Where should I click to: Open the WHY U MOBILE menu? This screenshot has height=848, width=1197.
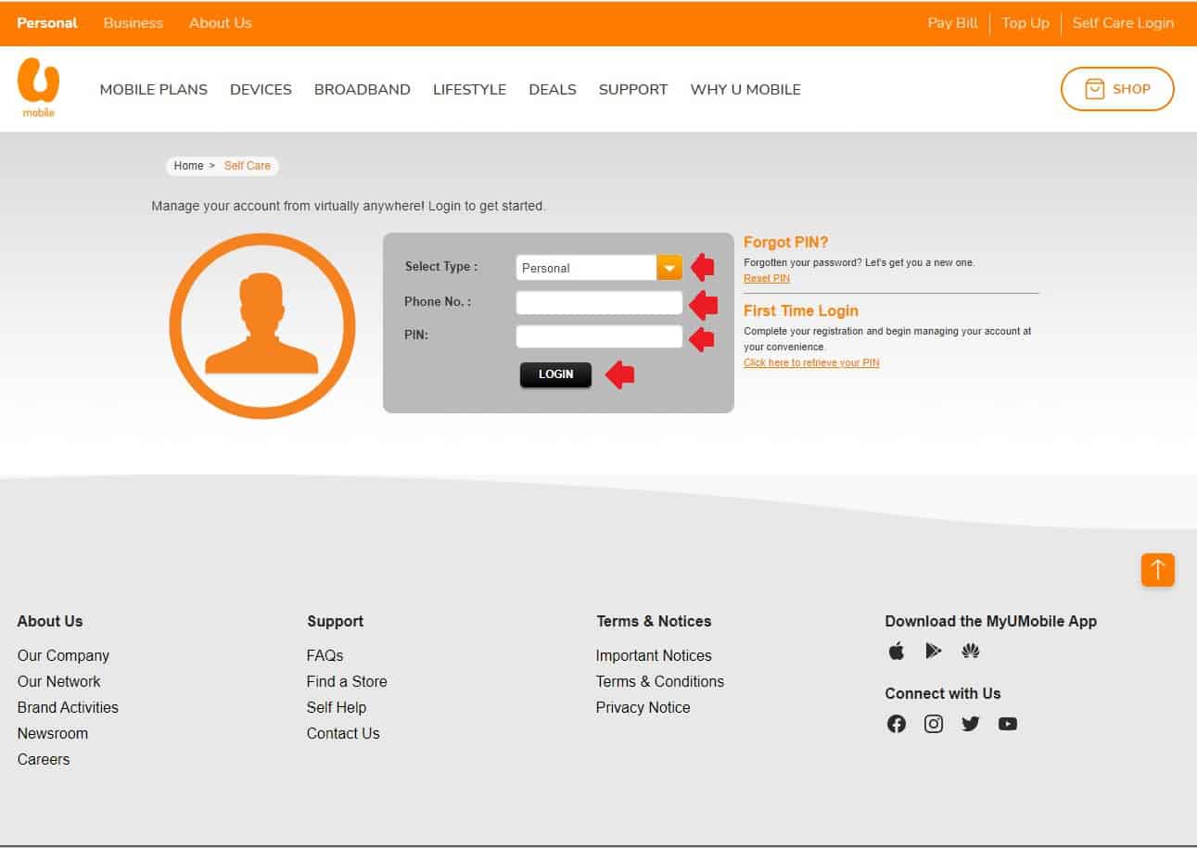[745, 90]
